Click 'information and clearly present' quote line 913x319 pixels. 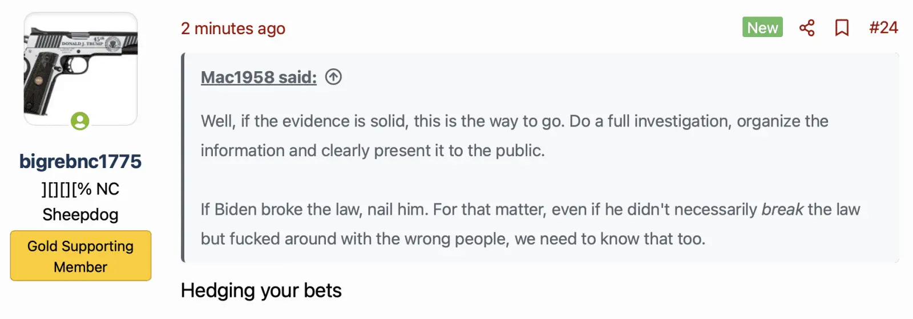click(x=372, y=150)
